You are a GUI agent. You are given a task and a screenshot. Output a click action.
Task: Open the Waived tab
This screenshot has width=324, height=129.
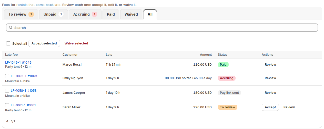click(x=131, y=14)
